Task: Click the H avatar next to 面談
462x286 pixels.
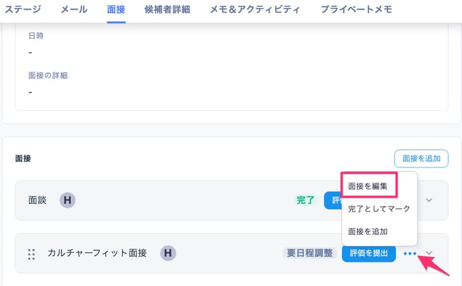Action: click(x=67, y=201)
